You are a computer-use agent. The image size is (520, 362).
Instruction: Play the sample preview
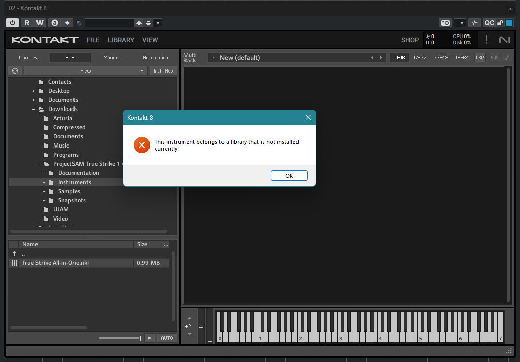tap(150, 338)
